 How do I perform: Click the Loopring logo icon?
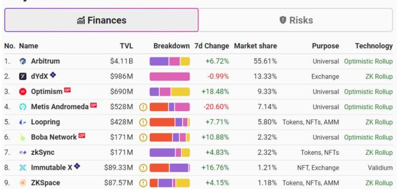(23, 122)
